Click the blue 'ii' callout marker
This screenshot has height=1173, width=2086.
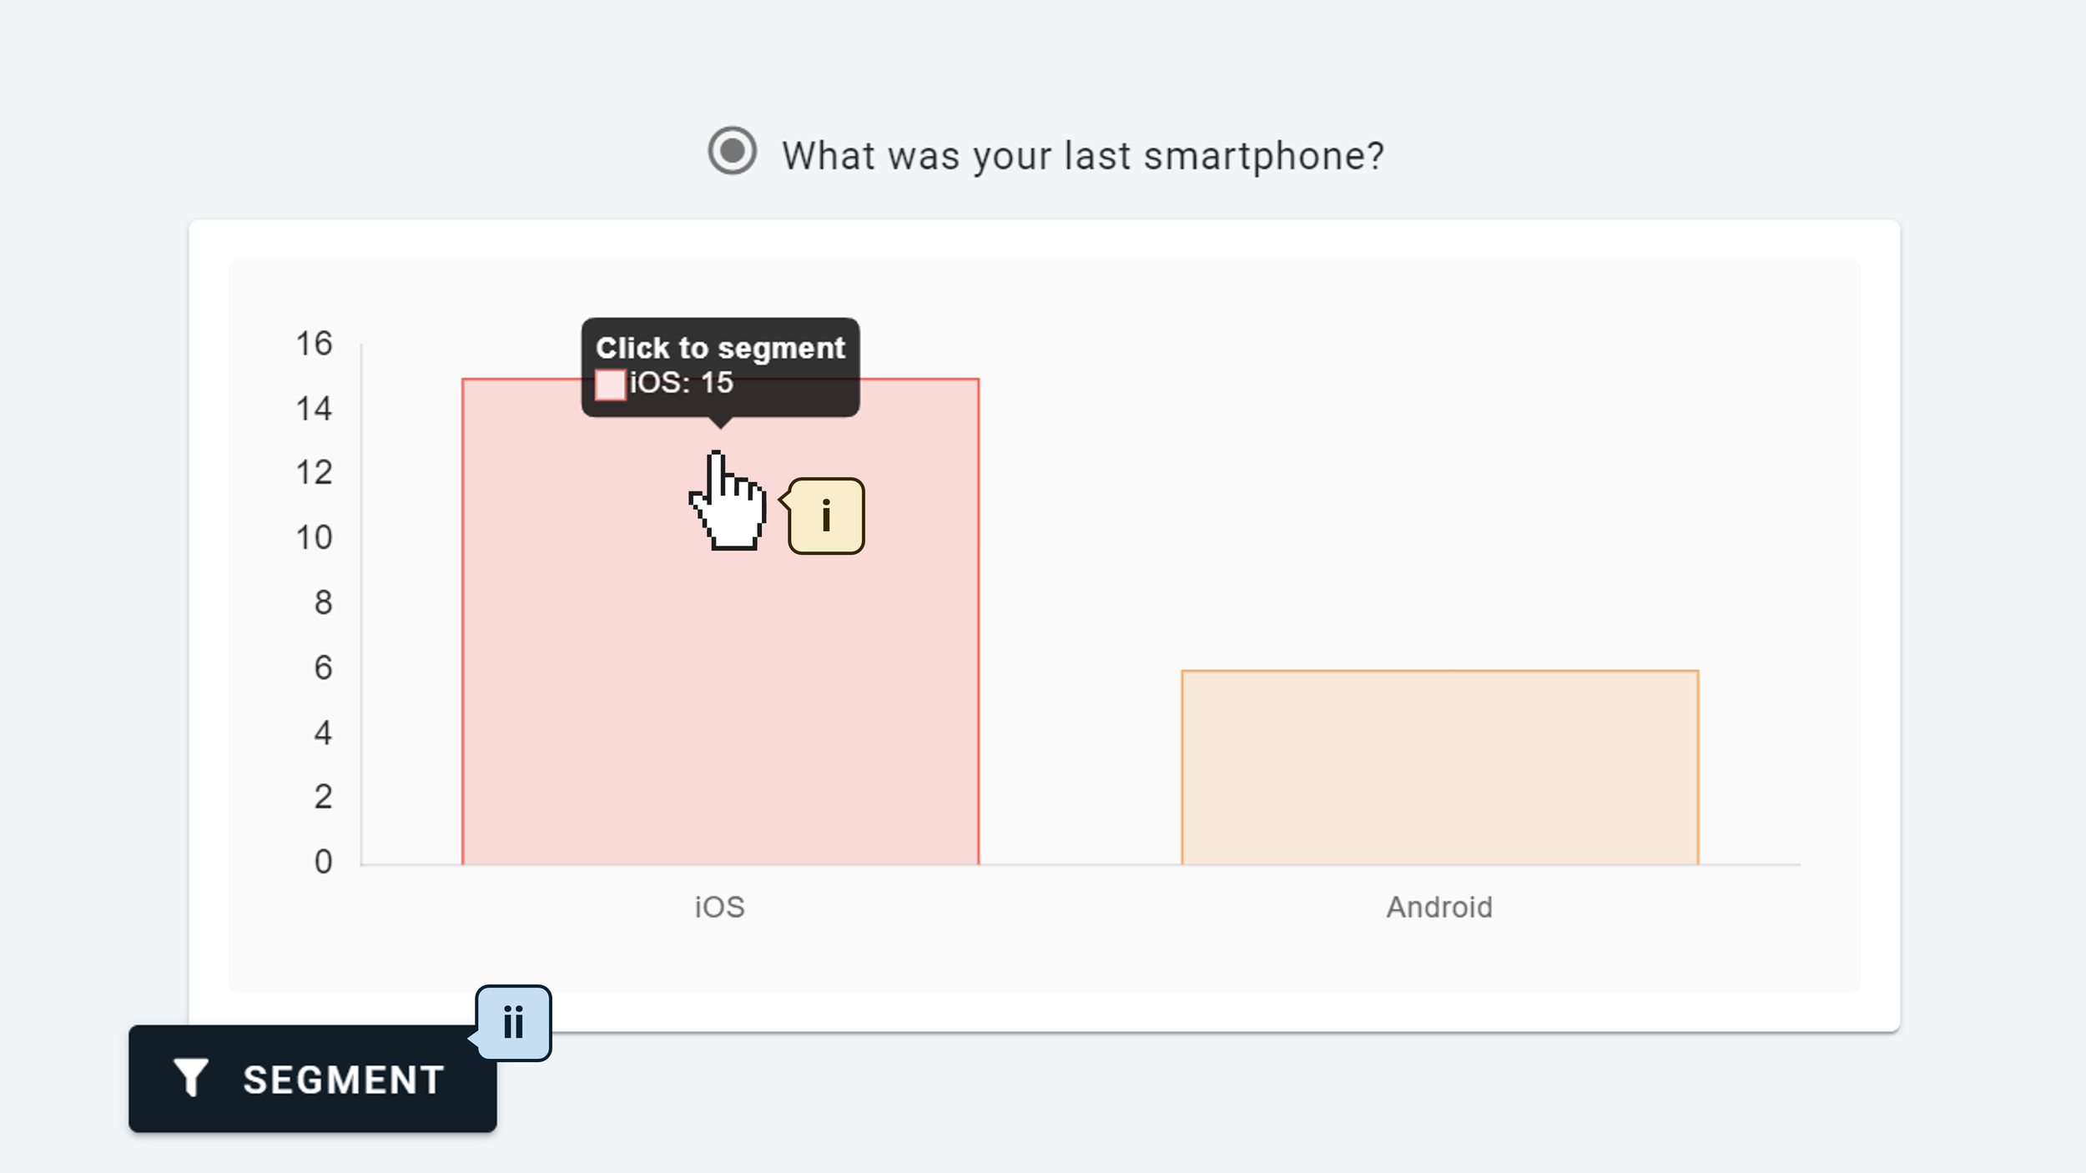(x=512, y=1023)
